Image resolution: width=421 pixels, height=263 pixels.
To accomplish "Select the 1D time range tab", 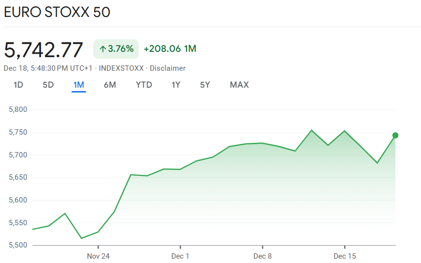I will pyautogui.click(x=18, y=85).
